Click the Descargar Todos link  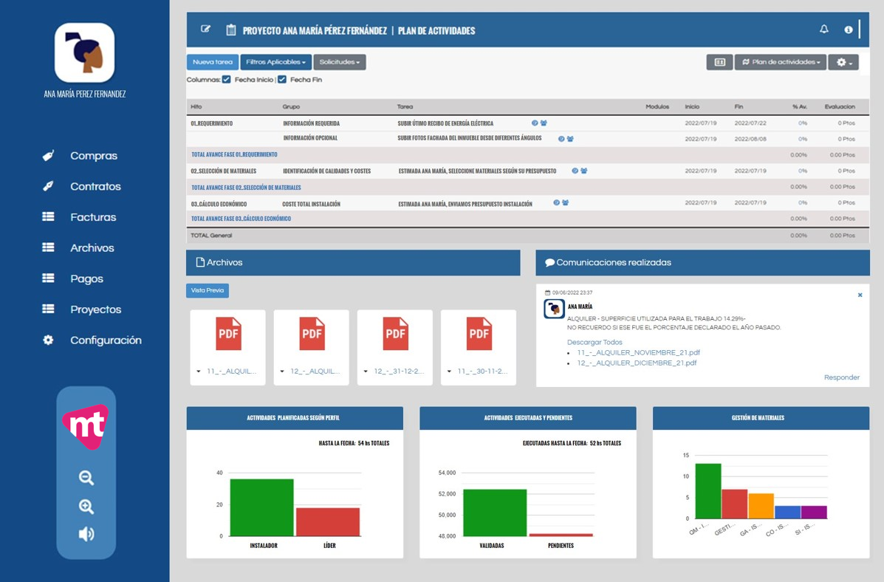click(595, 342)
